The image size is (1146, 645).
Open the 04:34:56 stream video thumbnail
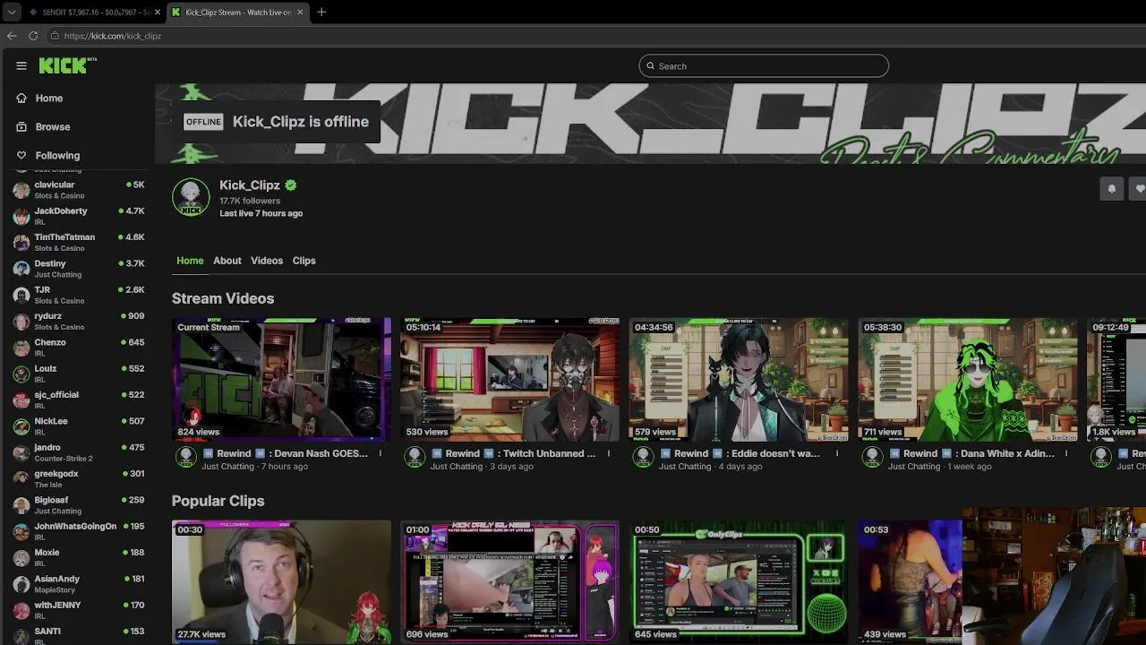[740, 379]
